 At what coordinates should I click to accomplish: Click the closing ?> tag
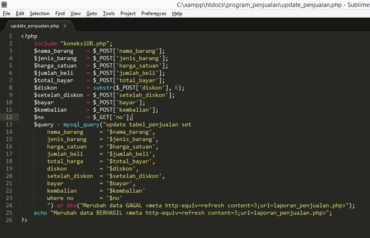click(x=24, y=220)
